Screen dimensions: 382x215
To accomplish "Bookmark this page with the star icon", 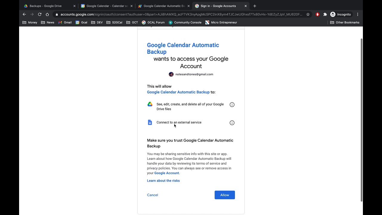I will pyautogui.click(x=308, y=14).
